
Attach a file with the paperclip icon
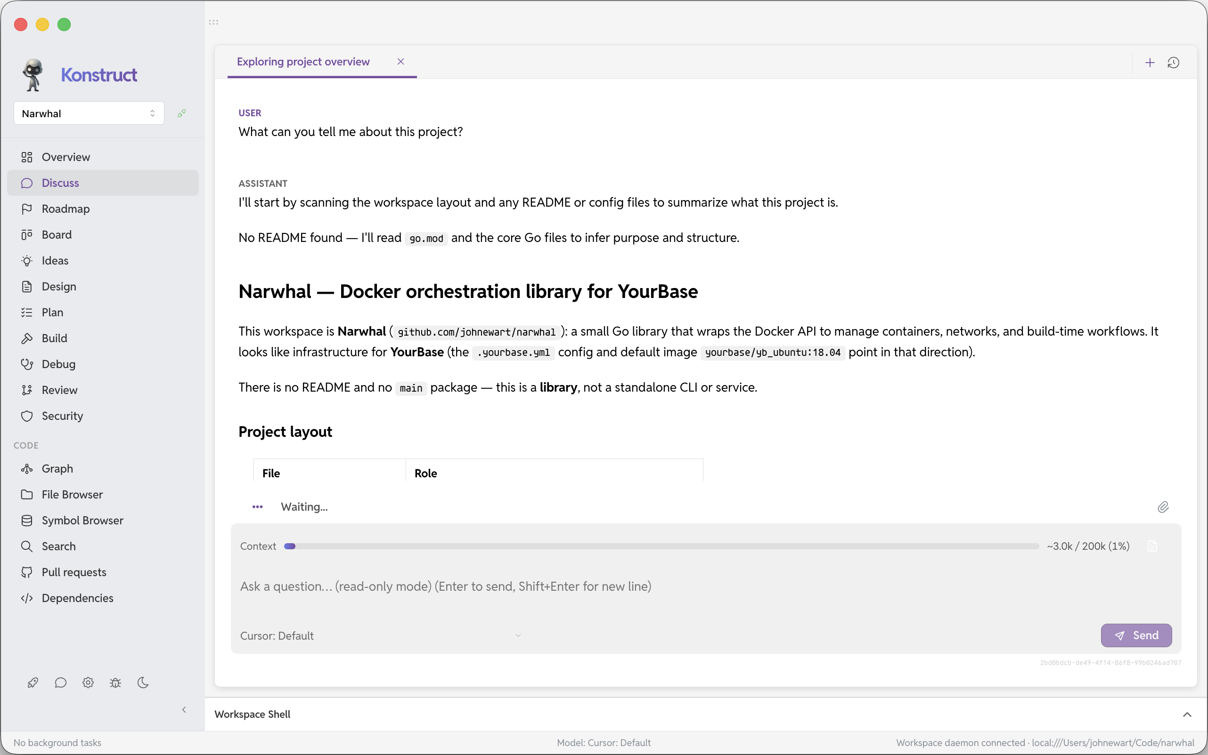1163,507
